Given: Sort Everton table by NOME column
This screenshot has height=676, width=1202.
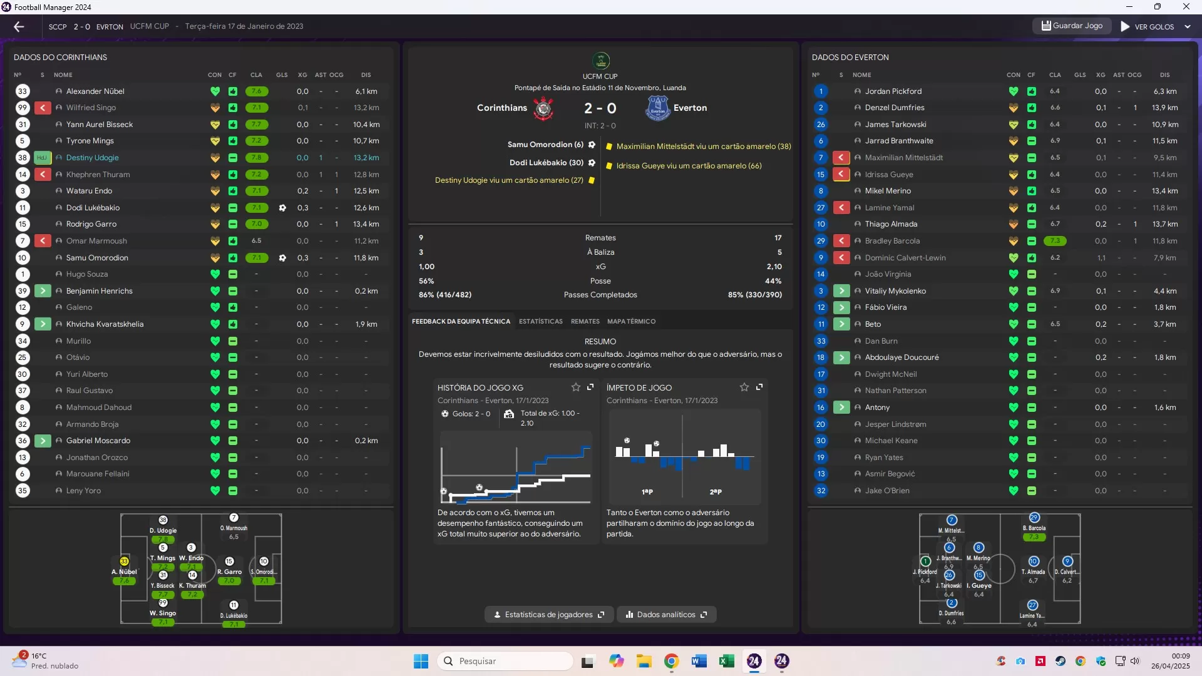Looking at the screenshot, I should (x=861, y=75).
